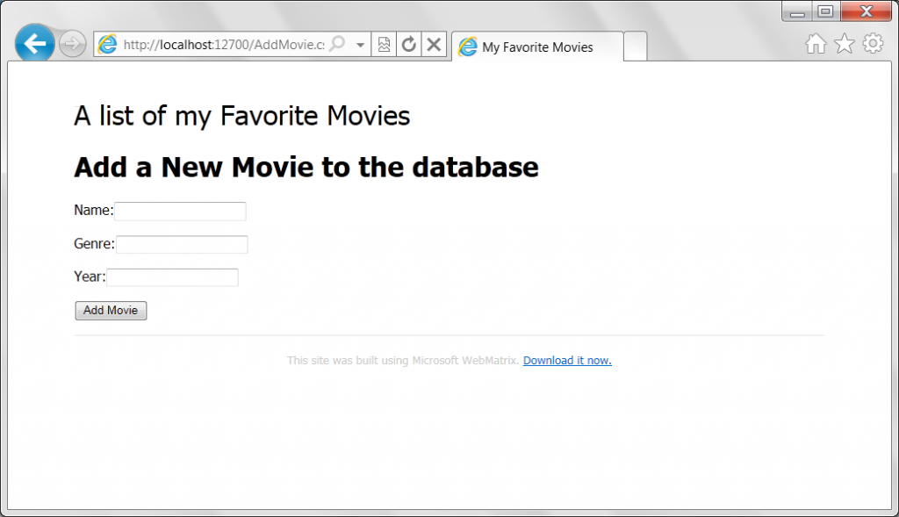Viewport: 899px width, 517px height.
Task: Click the address bar search magnifier icon
Action: pyautogui.click(x=338, y=44)
